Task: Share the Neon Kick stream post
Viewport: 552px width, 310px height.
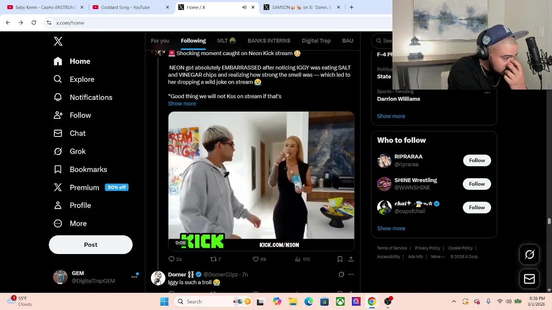Action: [x=351, y=259]
